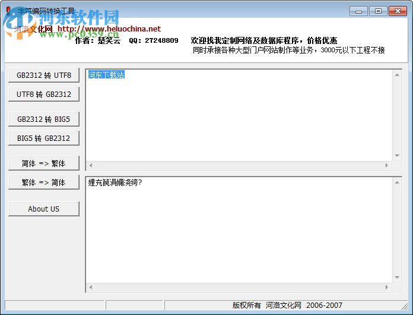Convert text using GB2312 转 UTF8 button

[x=44, y=75]
